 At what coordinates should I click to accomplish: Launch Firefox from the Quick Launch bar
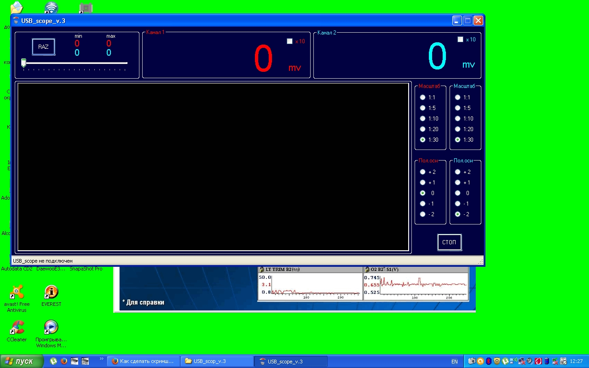click(x=64, y=361)
